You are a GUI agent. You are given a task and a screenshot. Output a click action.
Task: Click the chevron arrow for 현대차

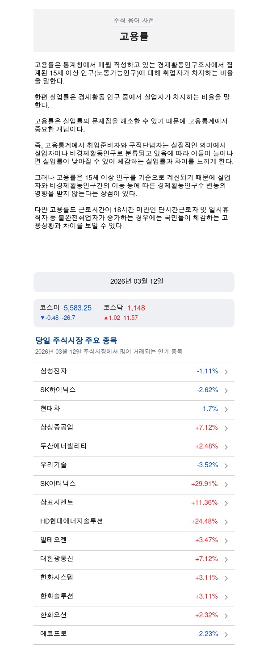pos(226,410)
